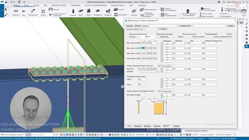
Task: Click the Save icon in title bar
Action: coord(6,2)
